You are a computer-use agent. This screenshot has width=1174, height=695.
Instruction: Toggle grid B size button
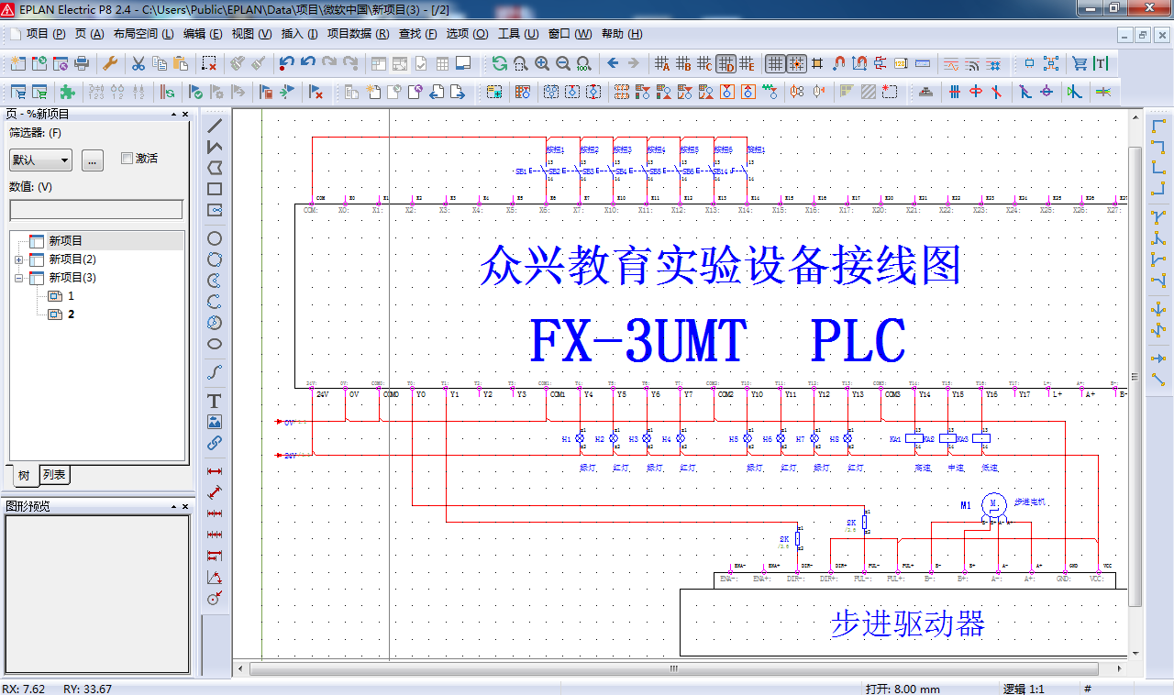(683, 63)
